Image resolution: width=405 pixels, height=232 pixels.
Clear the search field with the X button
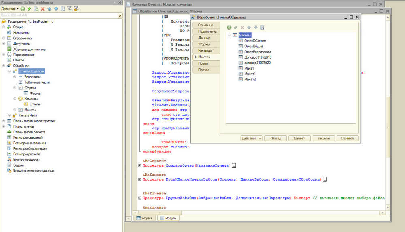120,15
